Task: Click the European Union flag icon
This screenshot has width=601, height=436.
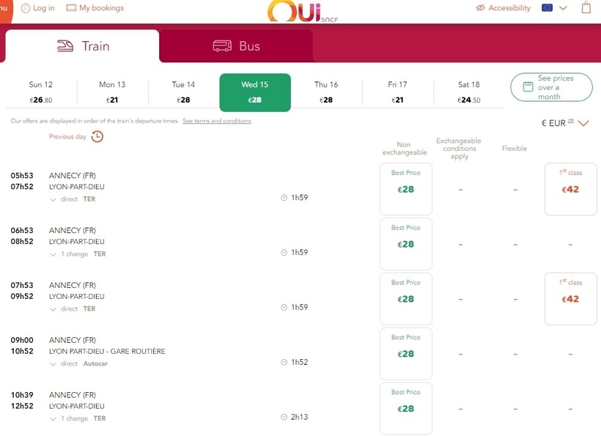Action: 547,7
